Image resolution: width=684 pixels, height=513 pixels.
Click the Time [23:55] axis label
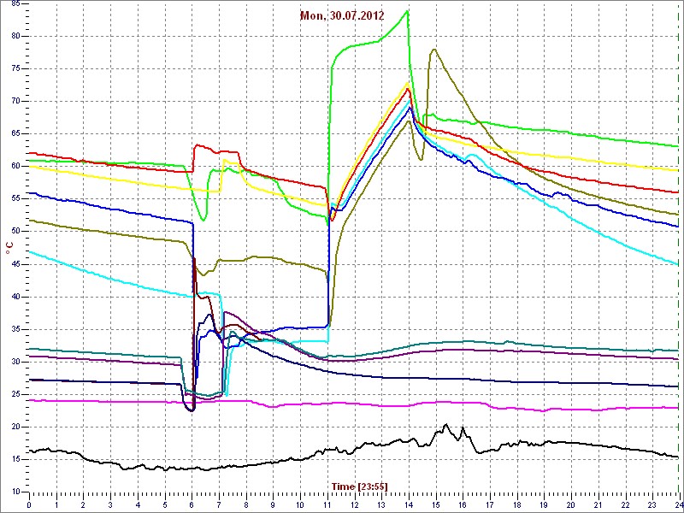pos(359,486)
